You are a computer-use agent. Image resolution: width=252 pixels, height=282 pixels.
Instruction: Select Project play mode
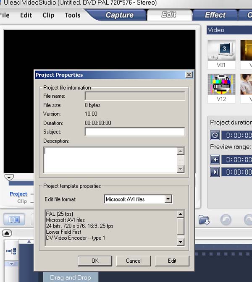click(18, 194)
